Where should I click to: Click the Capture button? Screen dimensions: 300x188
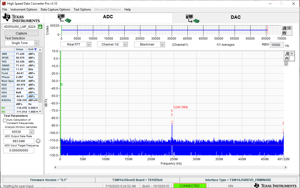pos(21,33)
